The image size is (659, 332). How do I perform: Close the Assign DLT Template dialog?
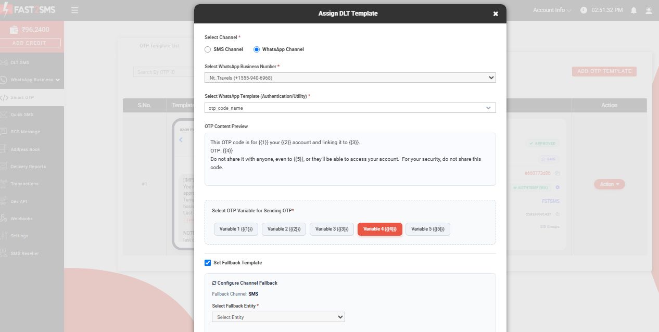tap(496, 14)
